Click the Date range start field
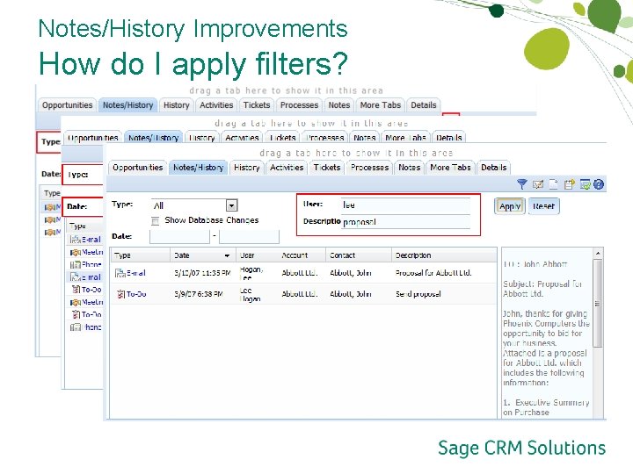Image resolution: width=633 pixels, height=474 pixels. tap(179, 237)
